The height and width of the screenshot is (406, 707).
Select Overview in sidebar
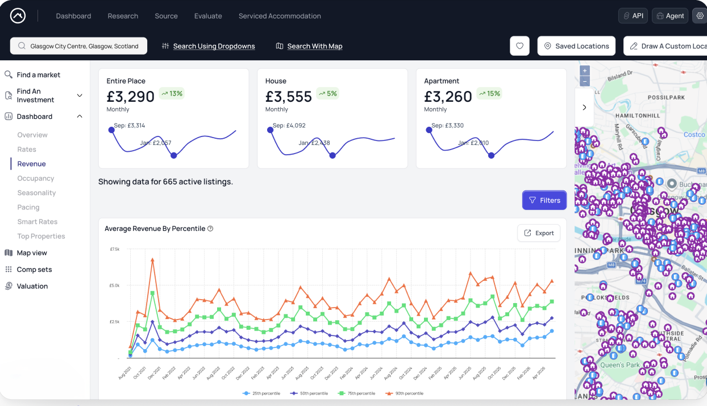coord(32,135)
